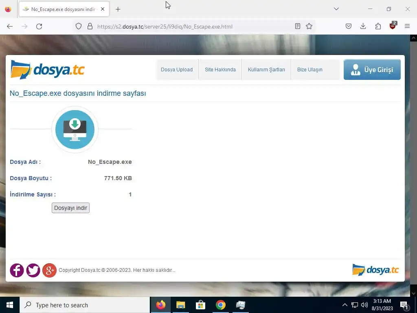Click the padlock site security icon

pos(90,26)
